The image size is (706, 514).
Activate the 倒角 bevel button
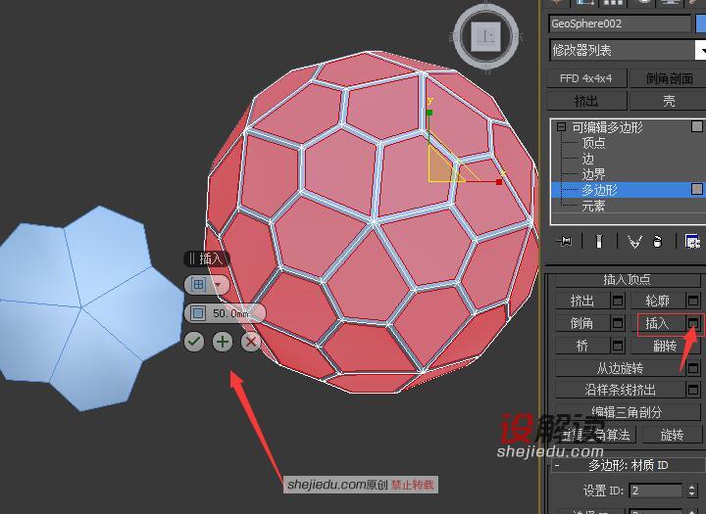pyautogui.click(x=582, y=323)
